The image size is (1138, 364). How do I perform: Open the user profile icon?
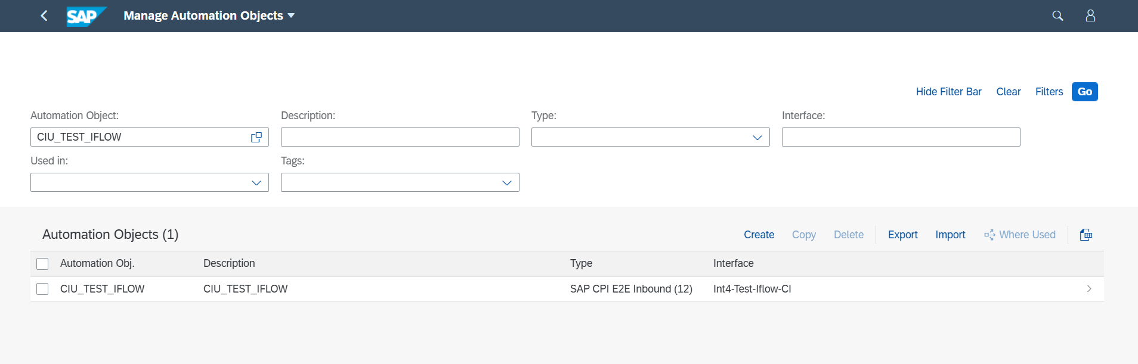pos(1090,15)
